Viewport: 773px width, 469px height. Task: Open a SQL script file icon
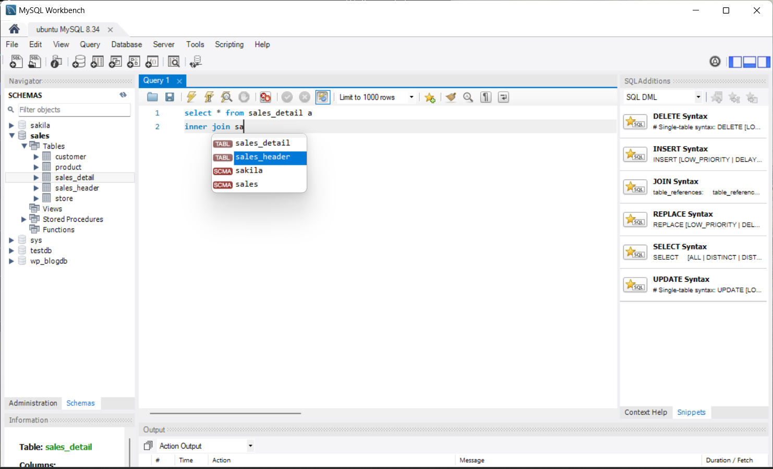click(34, 62)
